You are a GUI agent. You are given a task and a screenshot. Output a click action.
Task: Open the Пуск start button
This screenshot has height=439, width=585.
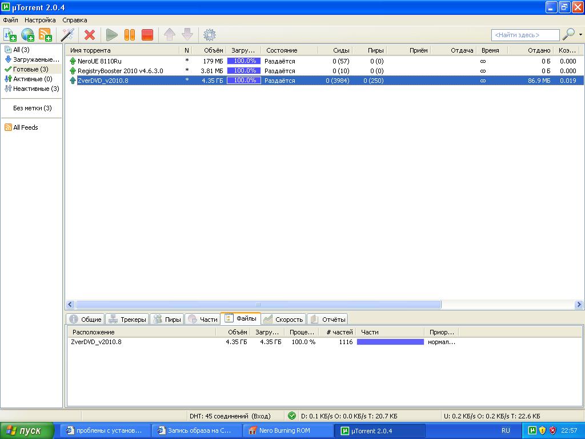[x=27, y=430]
